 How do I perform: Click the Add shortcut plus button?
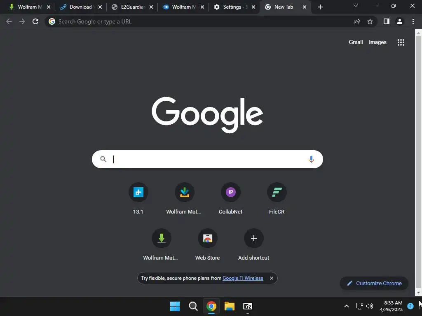253,238
